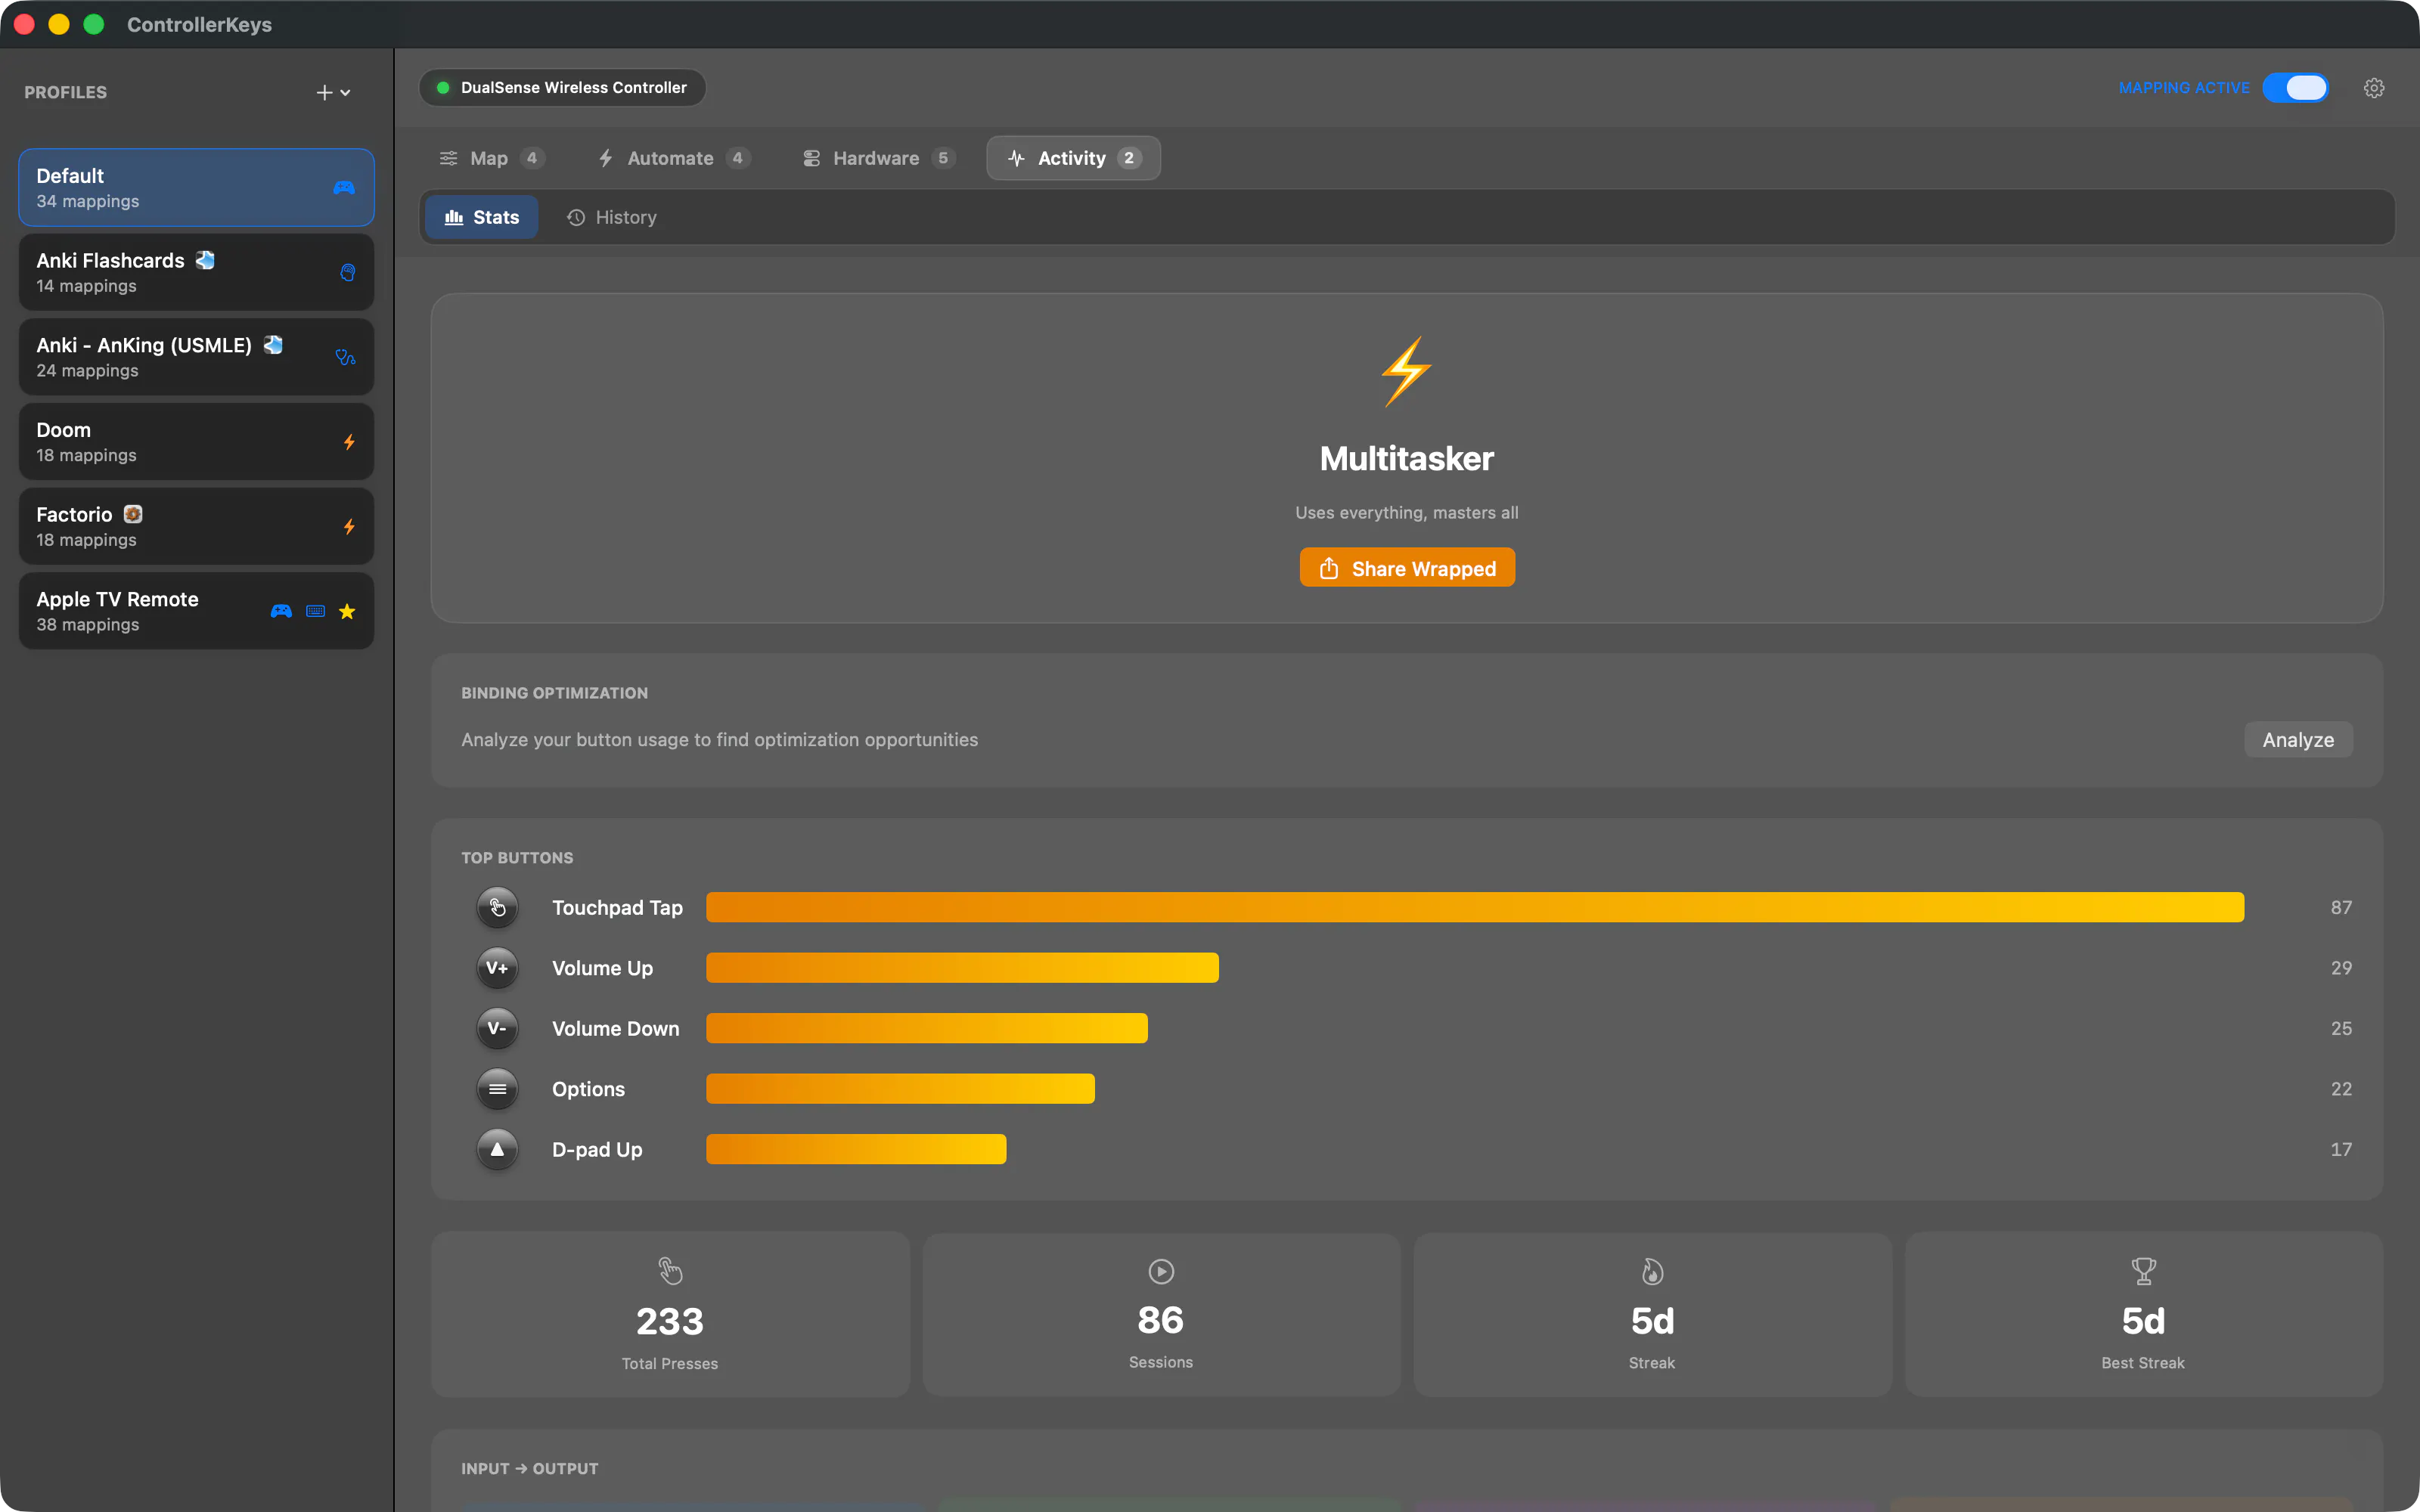Click the Share Wrapped button
This screenshot has height=1512, width=2420.
point(1406,568)
